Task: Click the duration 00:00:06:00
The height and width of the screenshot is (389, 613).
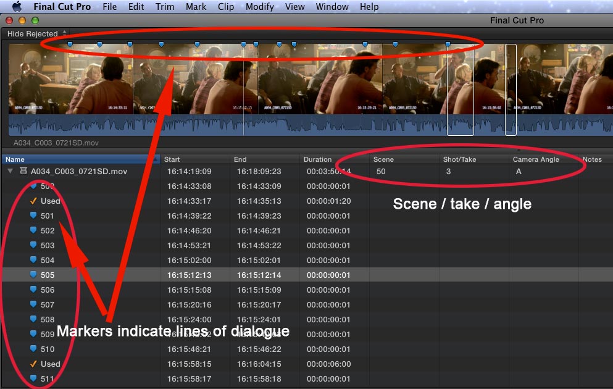Action: [328, 364]
